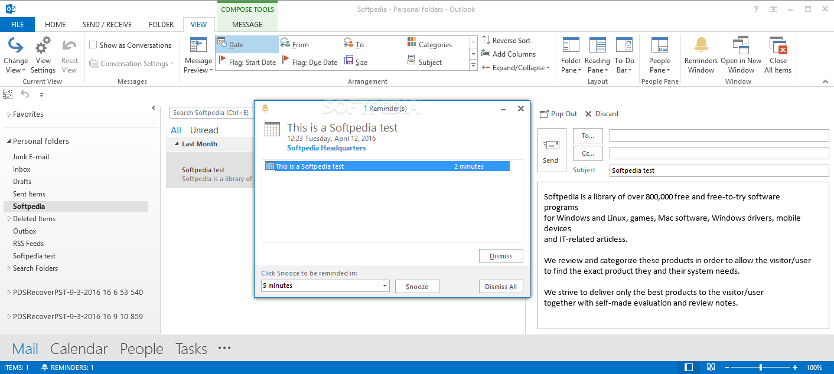
Task: Click Dismiss All
Action: point(501,287)
